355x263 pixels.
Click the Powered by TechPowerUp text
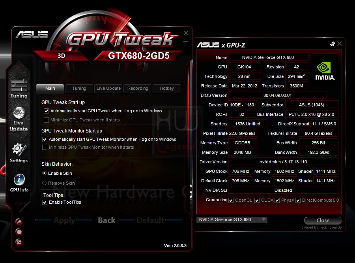coord(320,227)
